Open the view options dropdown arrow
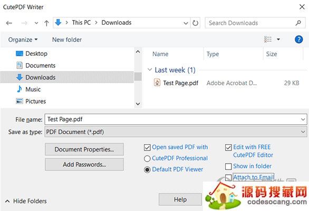The width and height of the screenshot is (309, 211). (x=278, y=39)
